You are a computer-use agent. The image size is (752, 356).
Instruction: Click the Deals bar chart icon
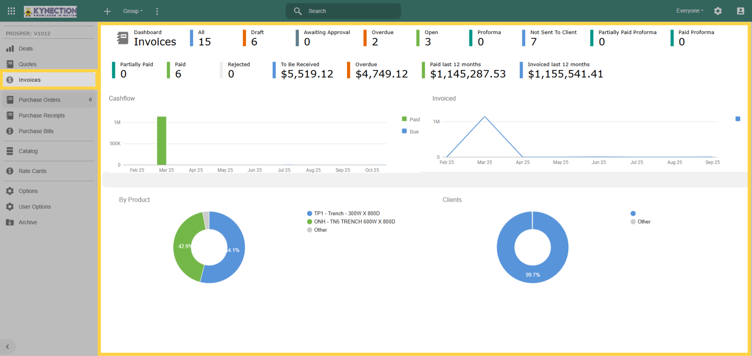coord(10,48)
